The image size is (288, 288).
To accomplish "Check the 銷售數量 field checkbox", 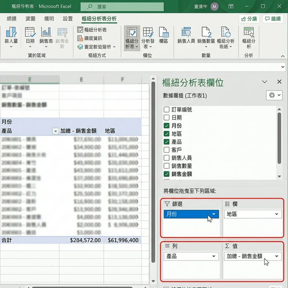I will (166, 166).
